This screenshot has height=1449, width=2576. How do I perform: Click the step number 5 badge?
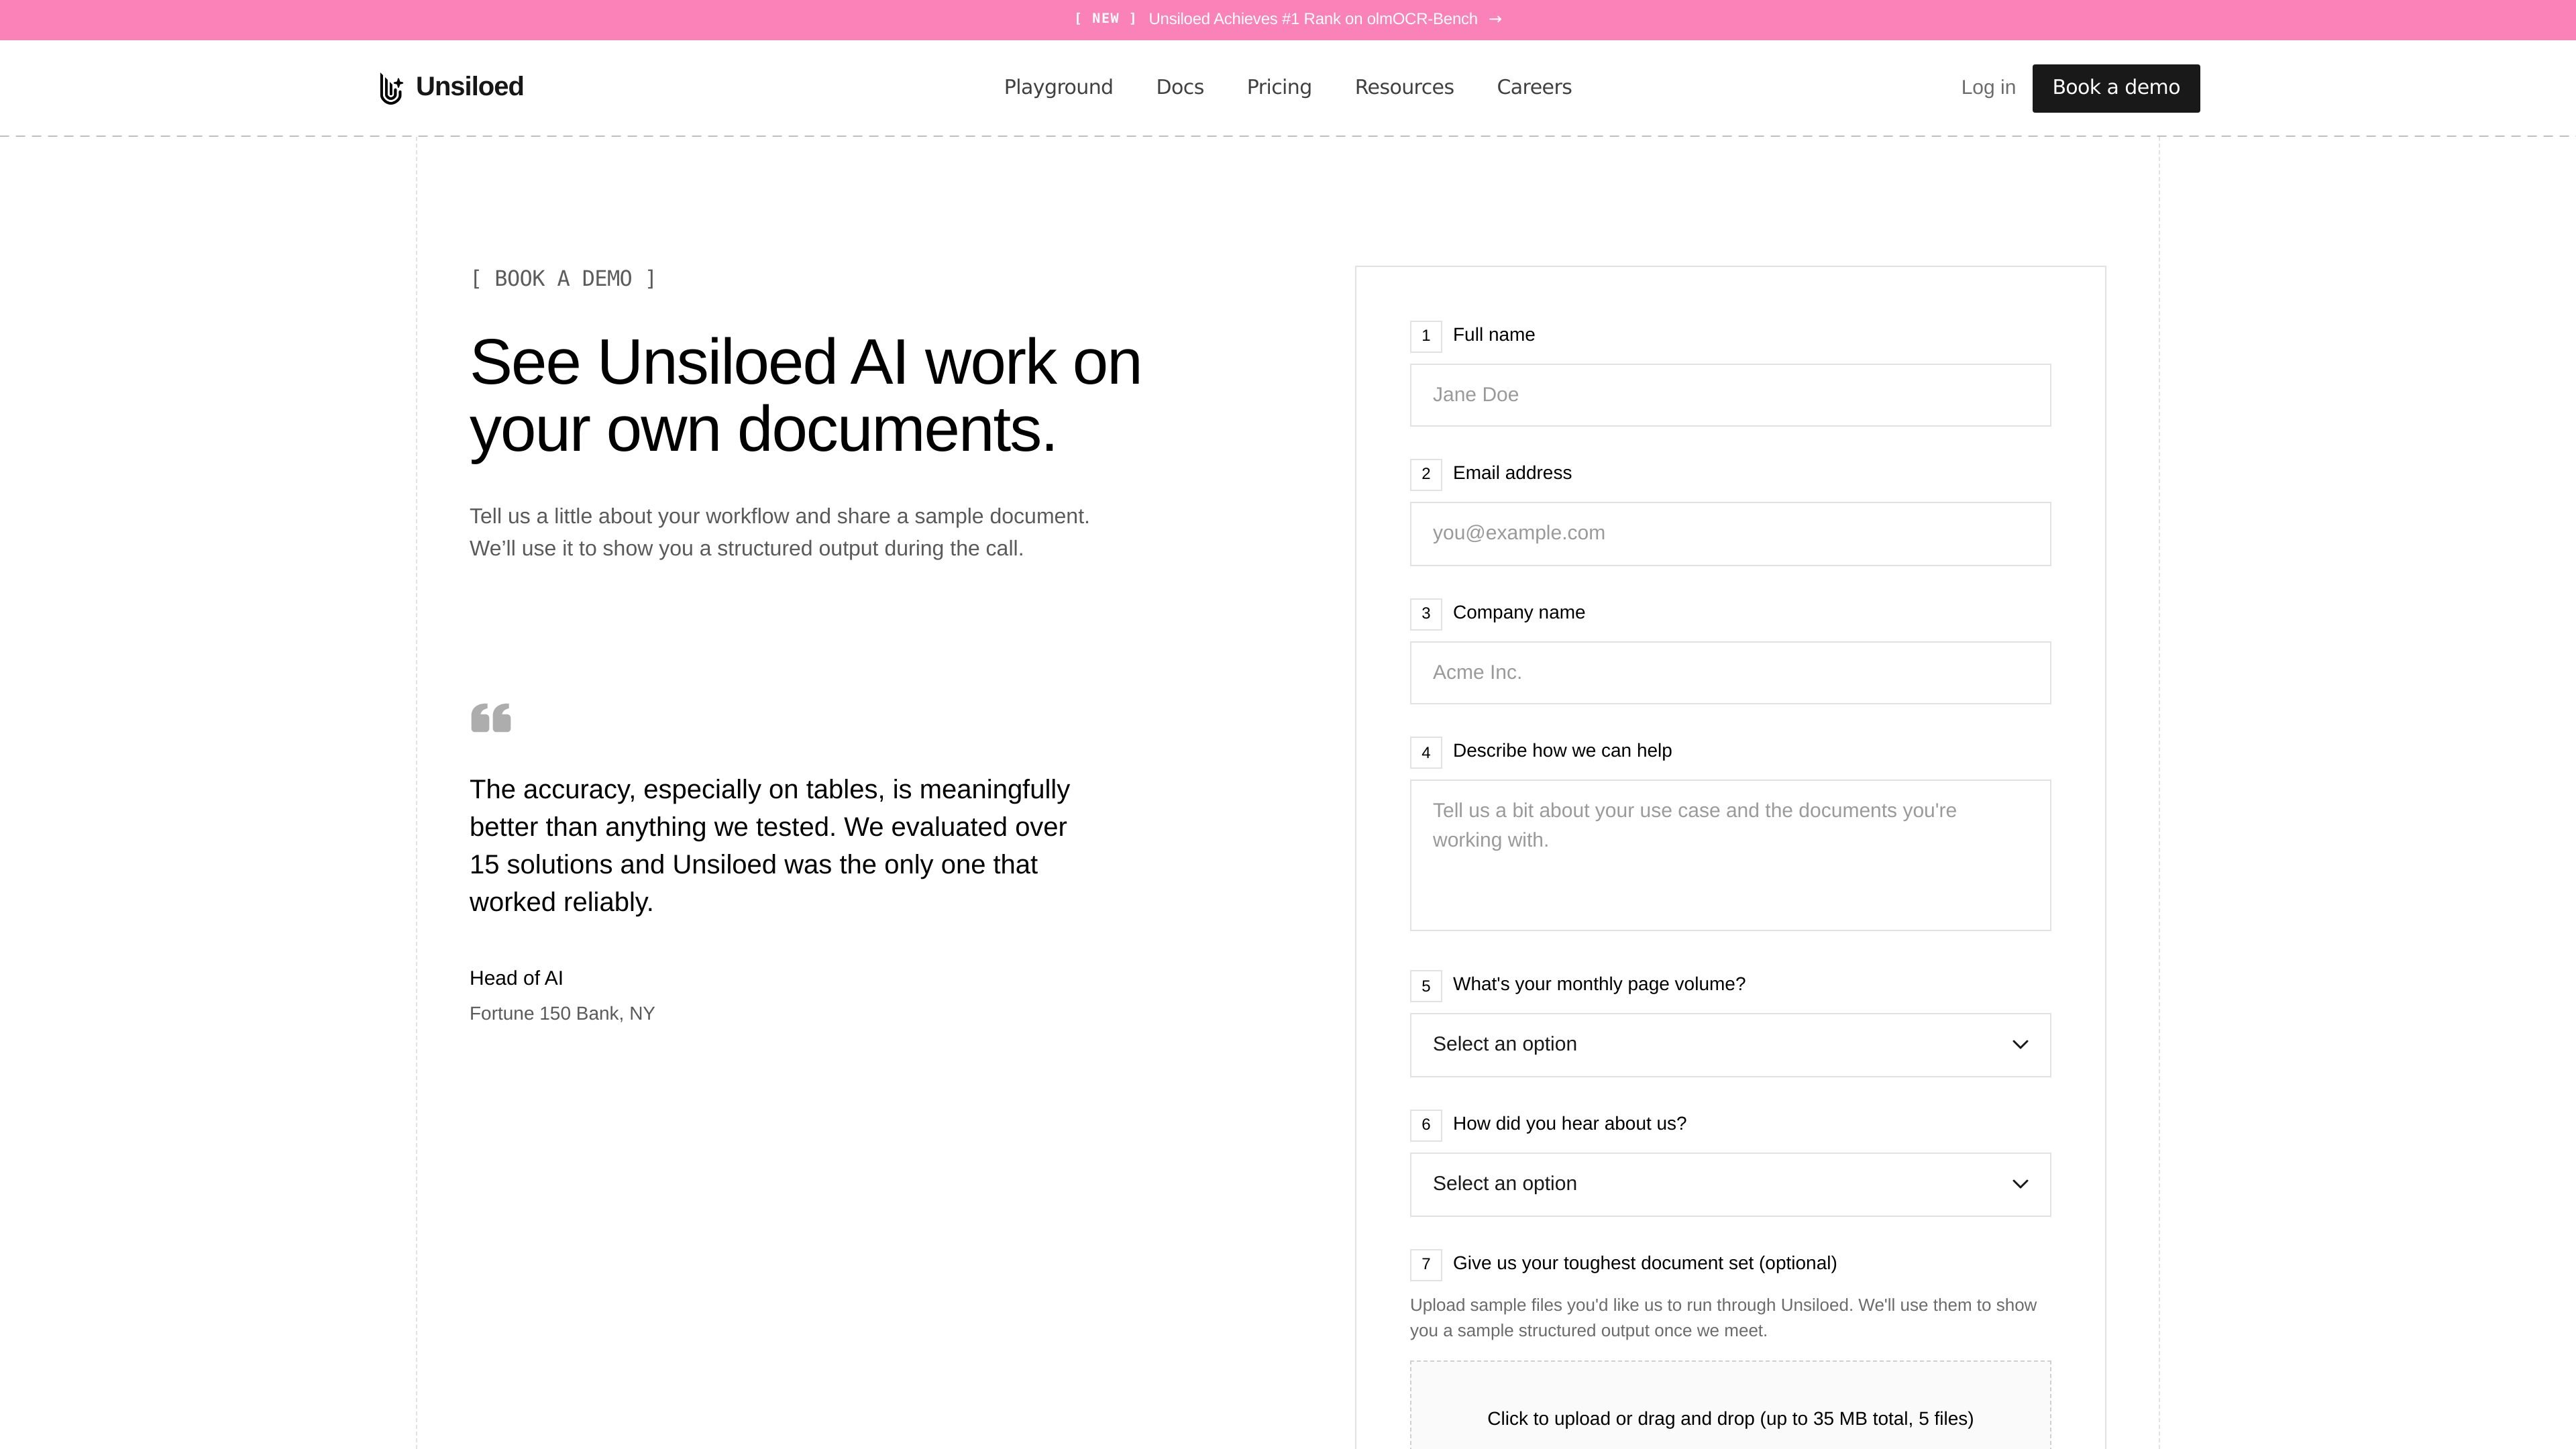(x=1426, y=986)
